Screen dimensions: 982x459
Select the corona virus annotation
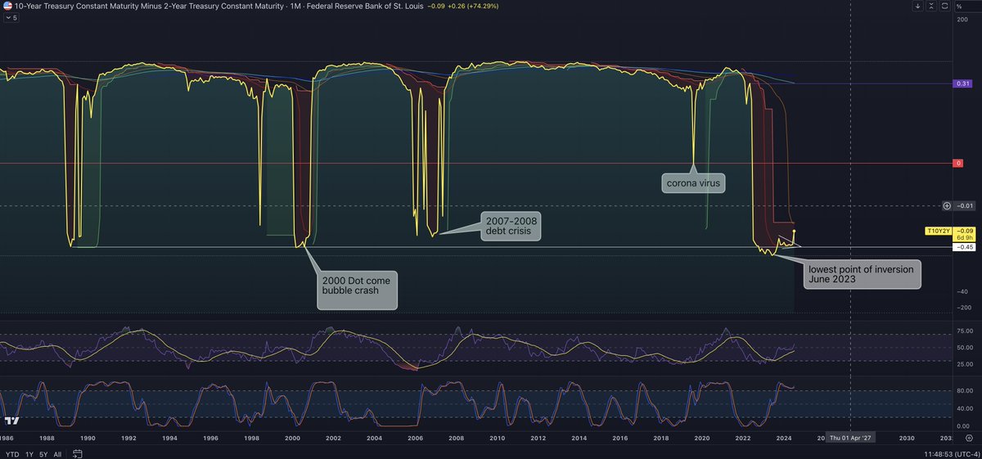[x=693, y=182]
